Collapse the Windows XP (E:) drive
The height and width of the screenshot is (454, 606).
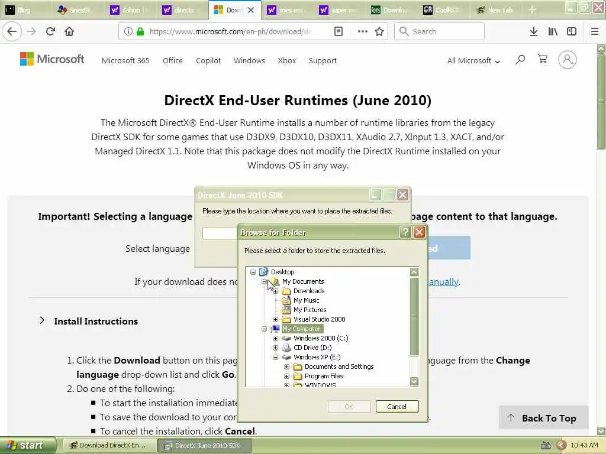point(276,357)
